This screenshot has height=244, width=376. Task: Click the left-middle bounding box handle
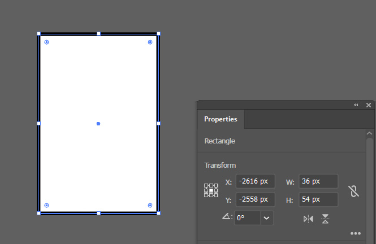tap(38, 123)
